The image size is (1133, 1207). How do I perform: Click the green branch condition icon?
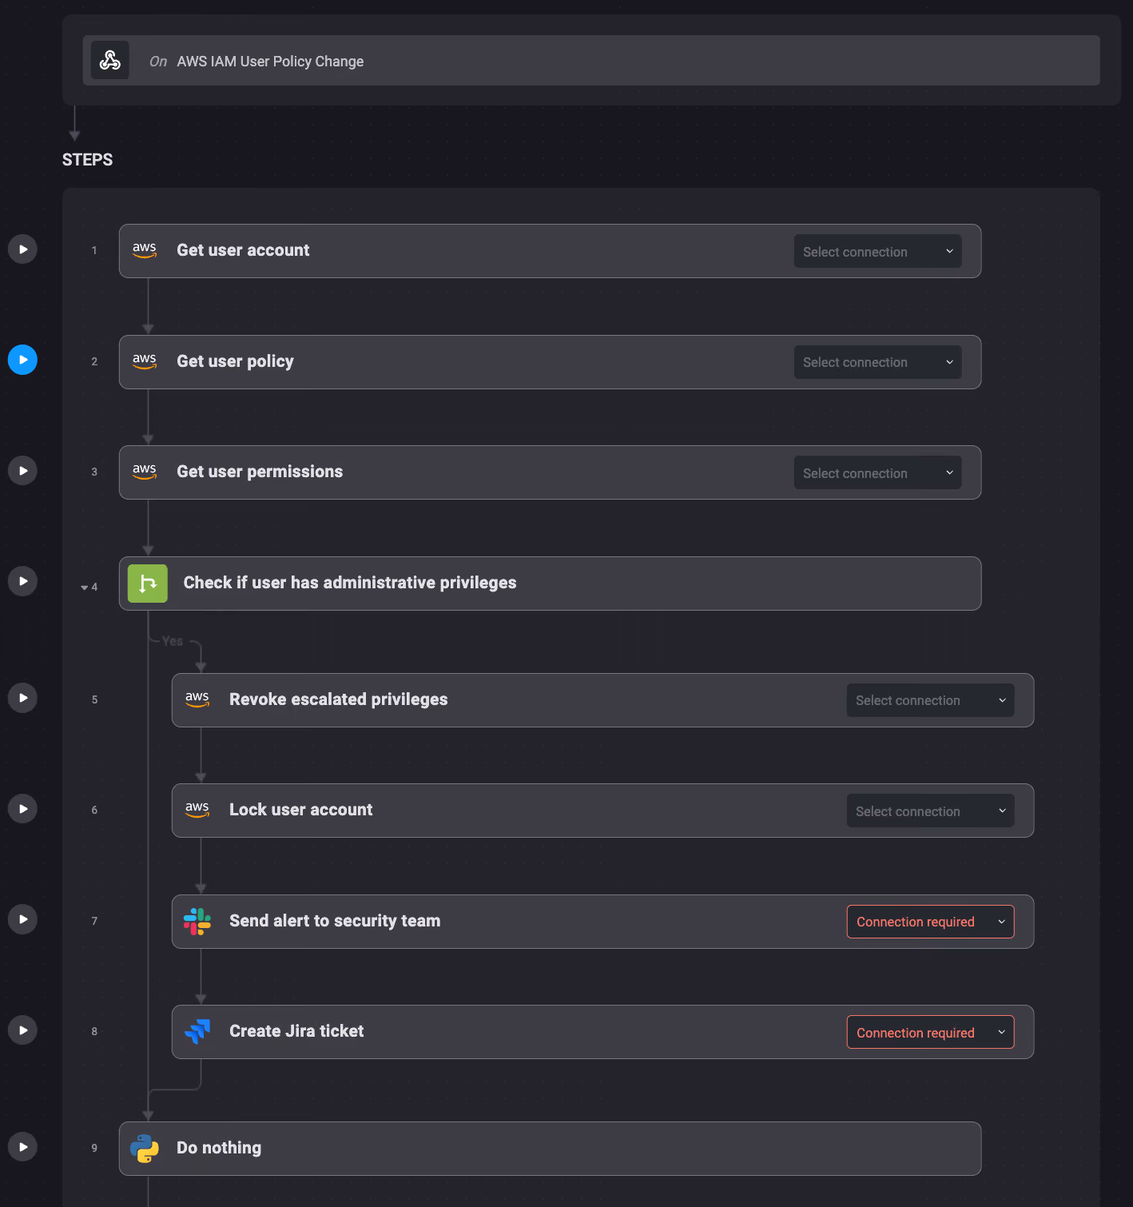pyautogui.click(x=148, y=584)
